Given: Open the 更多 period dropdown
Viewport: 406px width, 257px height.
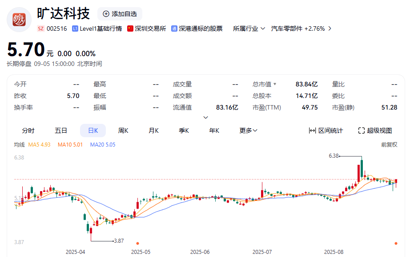Looking at the screenshot, I should (248, 131).
